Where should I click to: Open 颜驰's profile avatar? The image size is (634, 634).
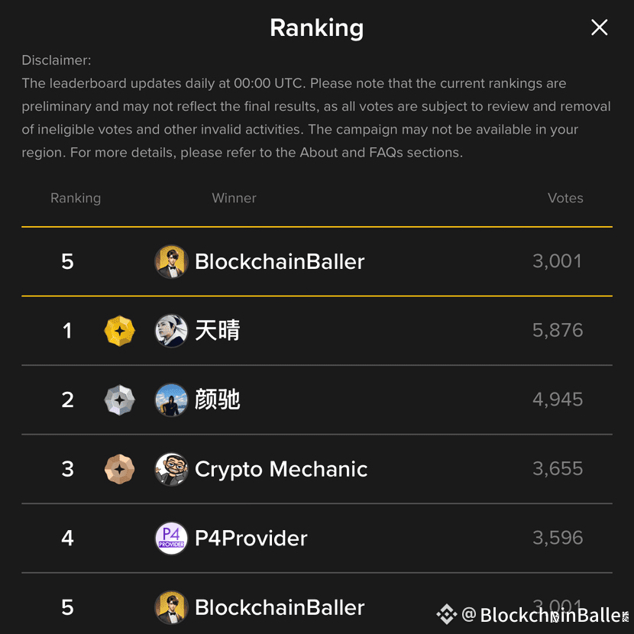171,400
